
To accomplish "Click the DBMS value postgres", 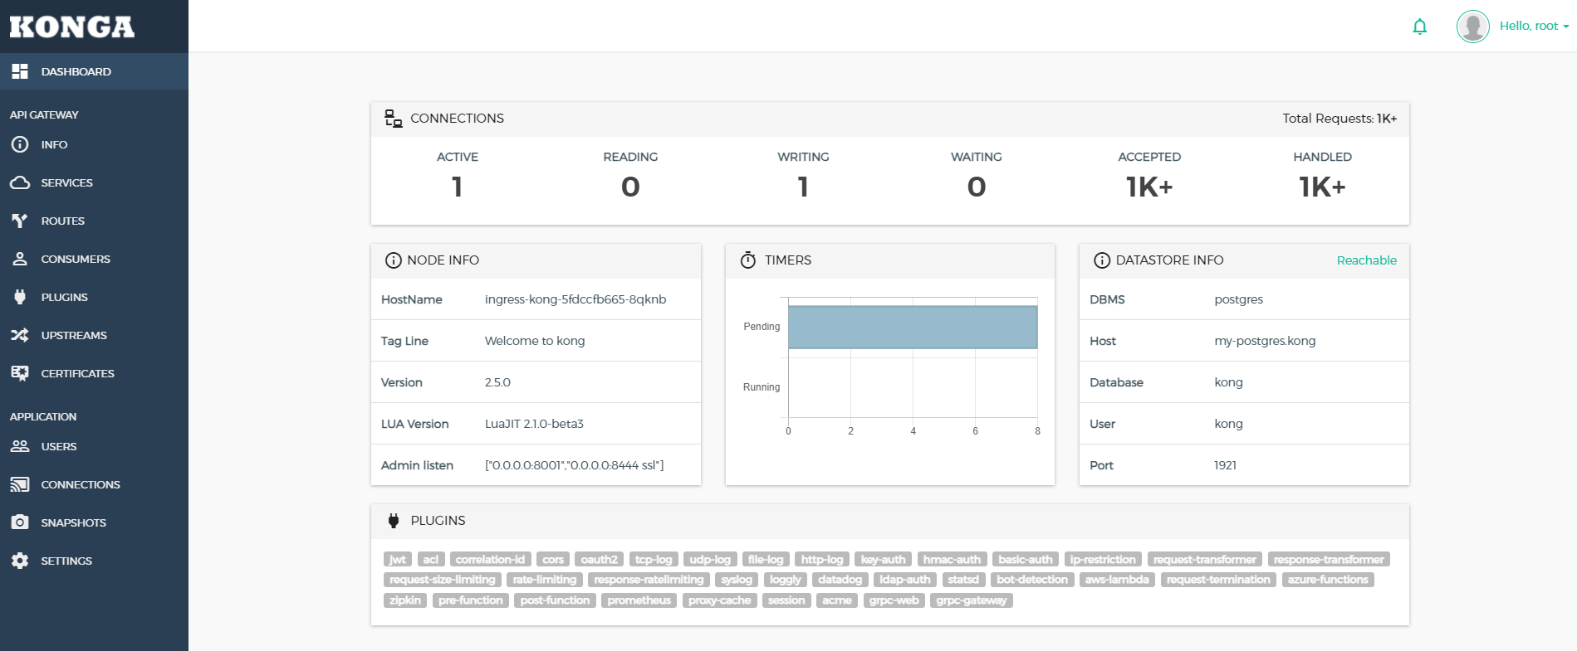I will pyautogui.click(x=1238, y=299).
